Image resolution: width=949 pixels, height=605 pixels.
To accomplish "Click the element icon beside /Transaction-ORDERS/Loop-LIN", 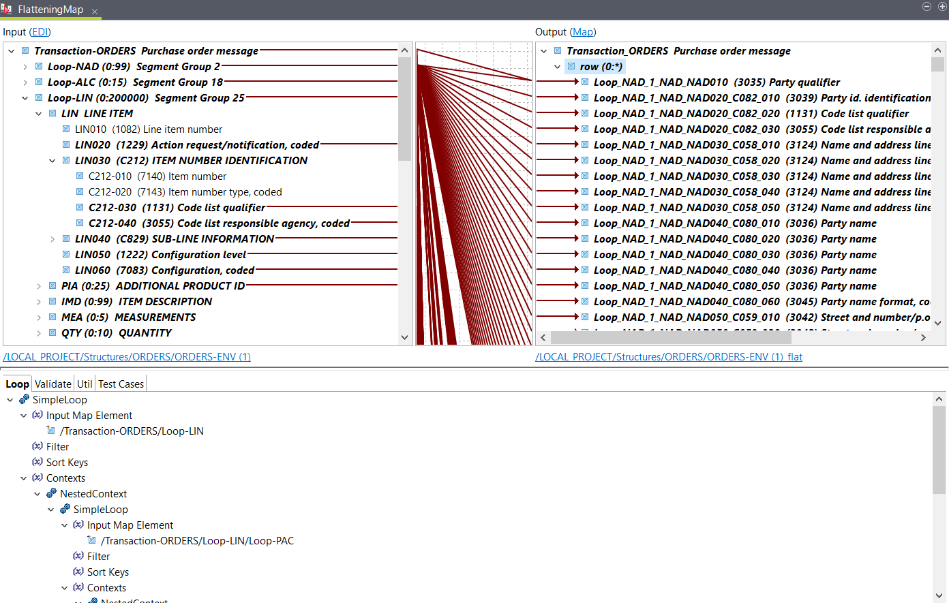I will (x=51, y=431).
